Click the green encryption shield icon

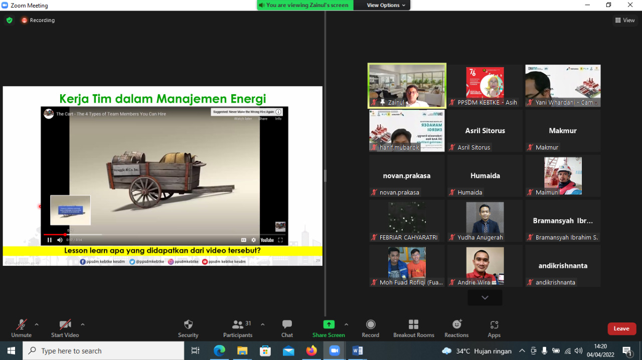point(10,21)
